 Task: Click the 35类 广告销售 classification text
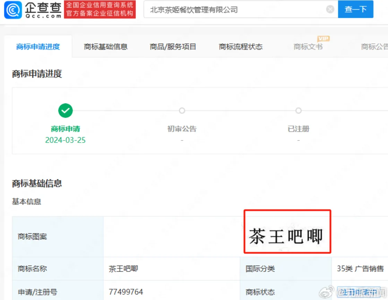[x=360, y=269]
